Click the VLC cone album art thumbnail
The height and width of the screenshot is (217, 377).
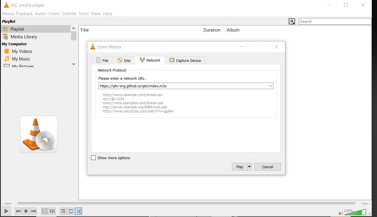tap(39, 134)
